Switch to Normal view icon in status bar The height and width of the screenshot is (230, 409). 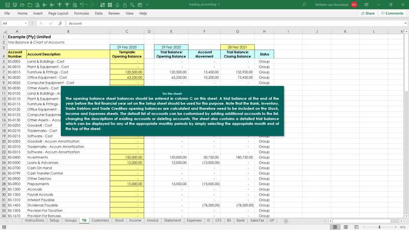click(x=335, y=227)
